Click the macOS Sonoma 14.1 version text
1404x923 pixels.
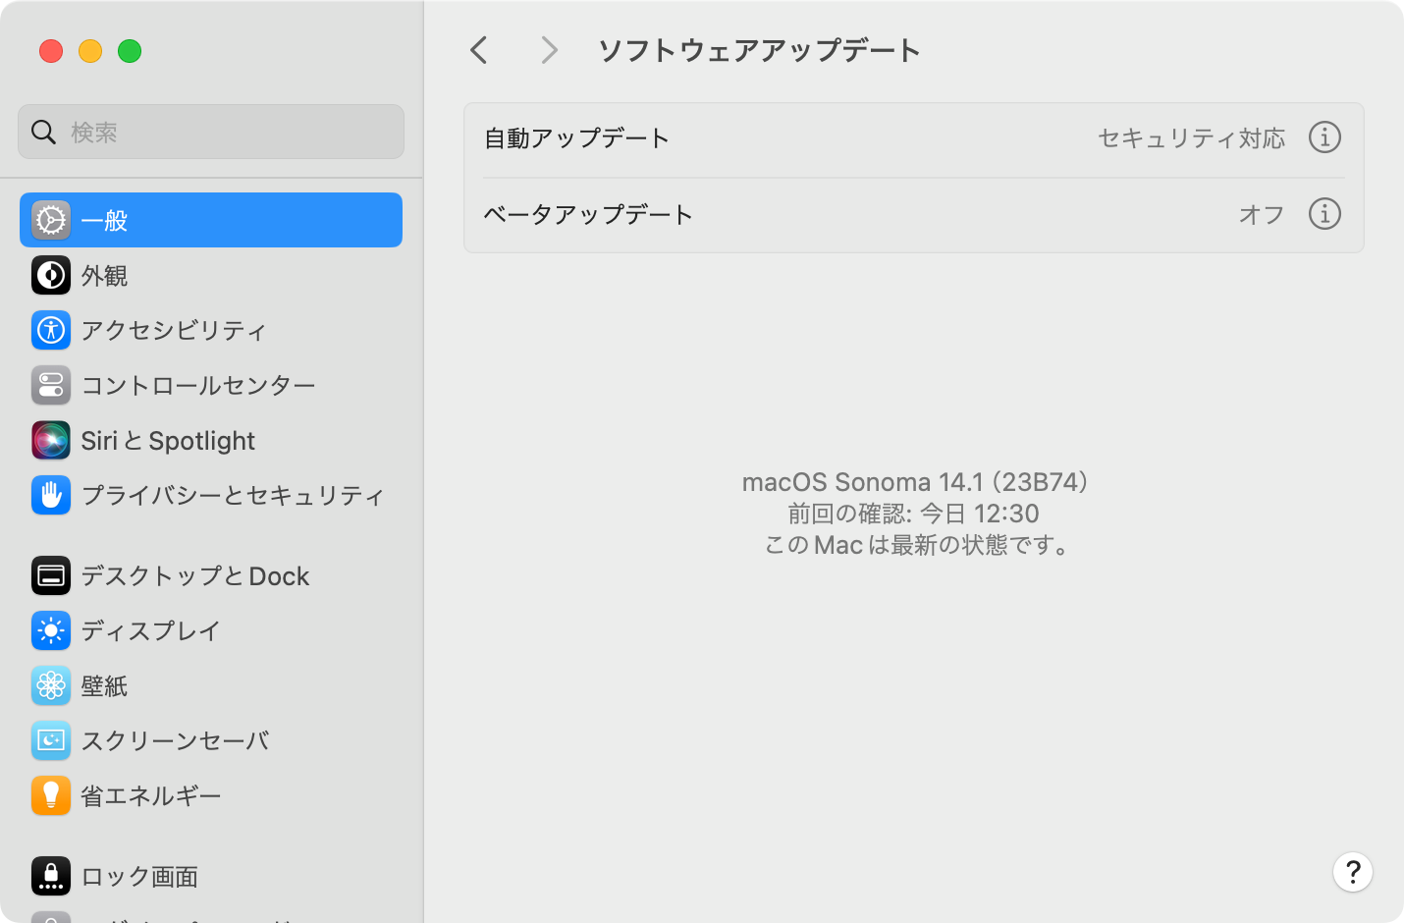tap(915, 482)
